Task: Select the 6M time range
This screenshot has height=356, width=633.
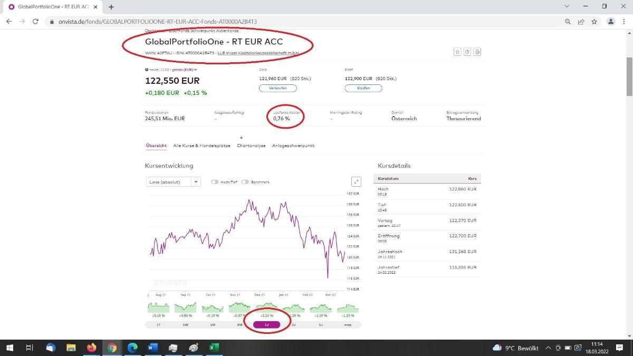Action: [239, 325]
